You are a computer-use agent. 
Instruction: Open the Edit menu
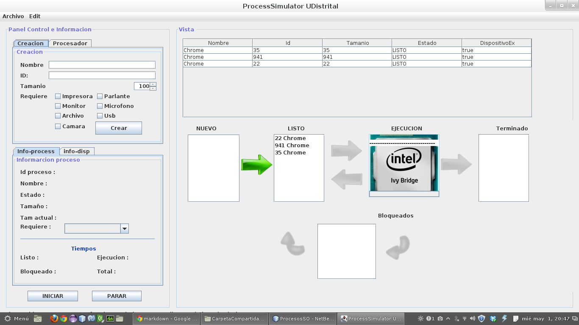(x=35, y=16)
